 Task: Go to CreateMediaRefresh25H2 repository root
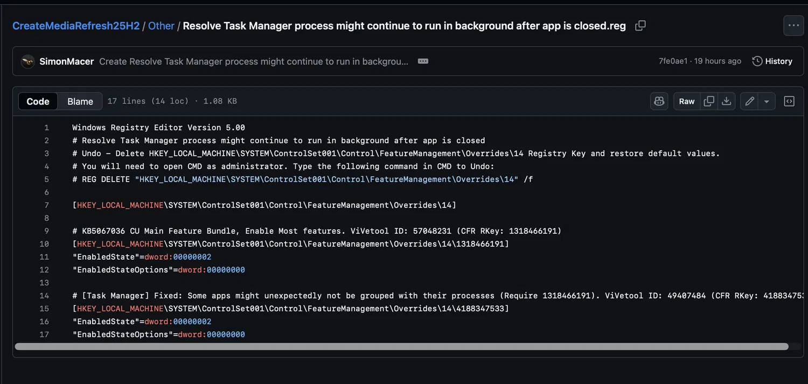[x=76, y=26]
